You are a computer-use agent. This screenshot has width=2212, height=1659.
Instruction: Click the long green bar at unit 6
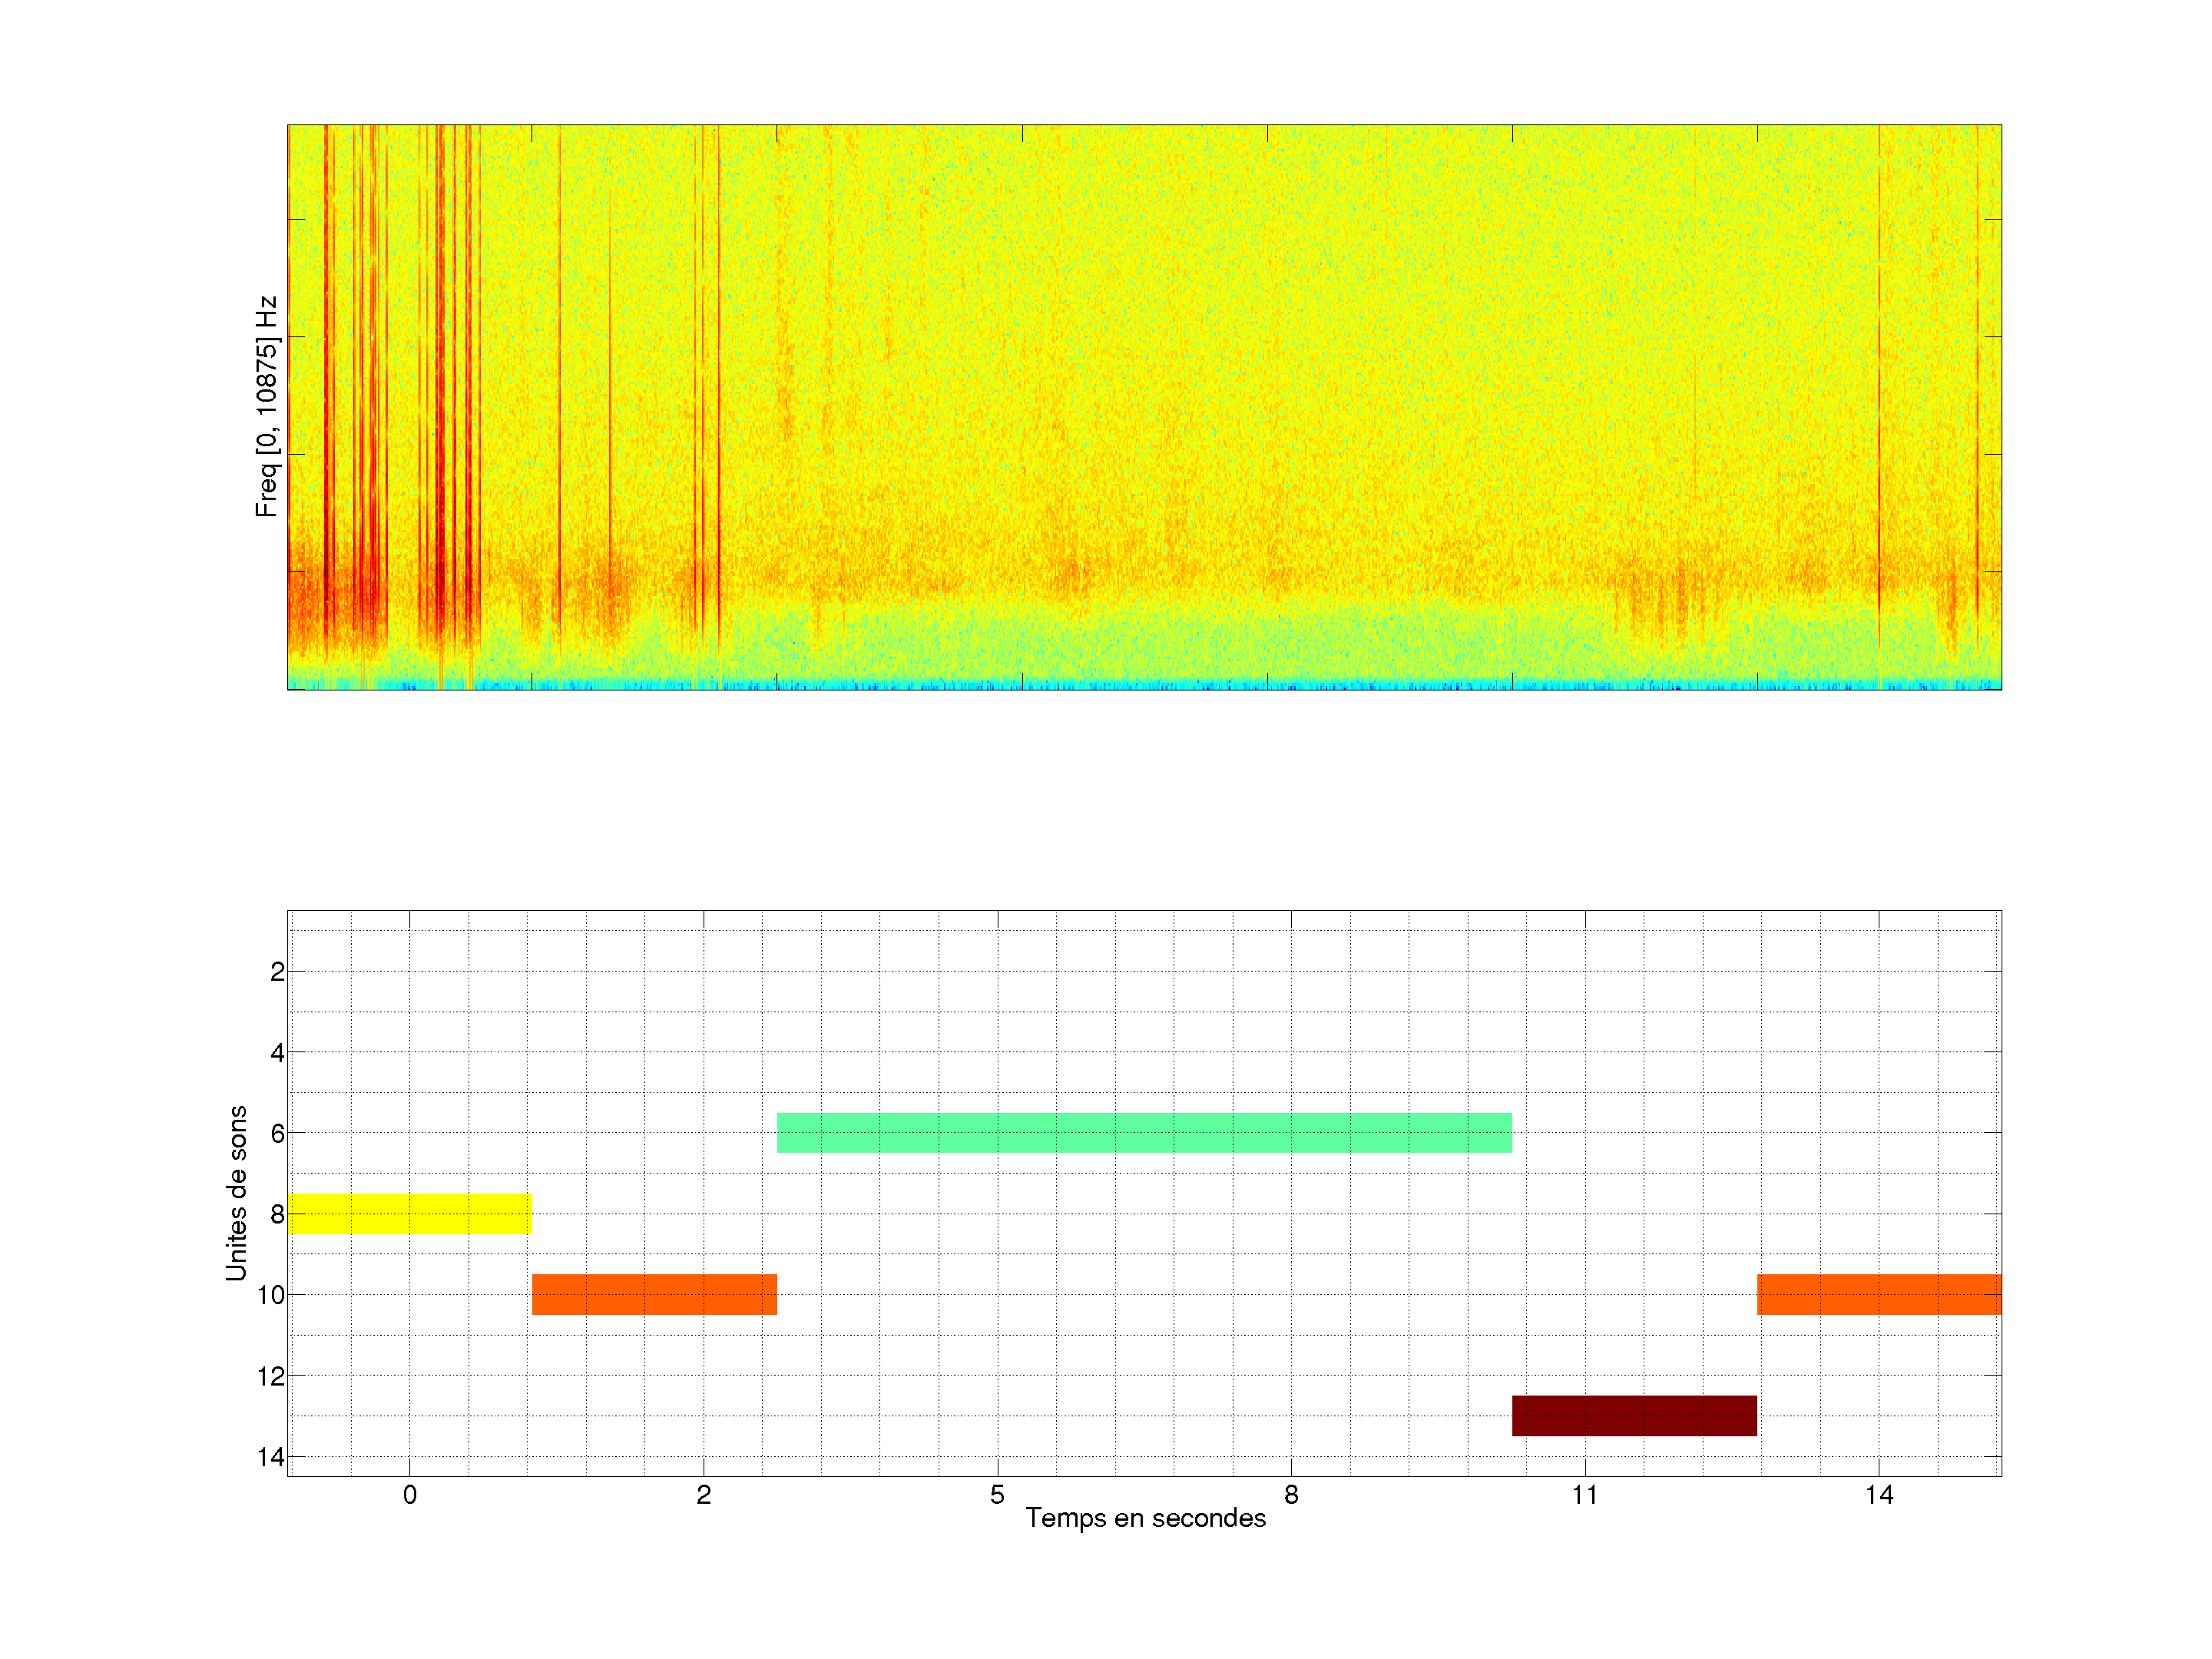pos(1144,1132)
